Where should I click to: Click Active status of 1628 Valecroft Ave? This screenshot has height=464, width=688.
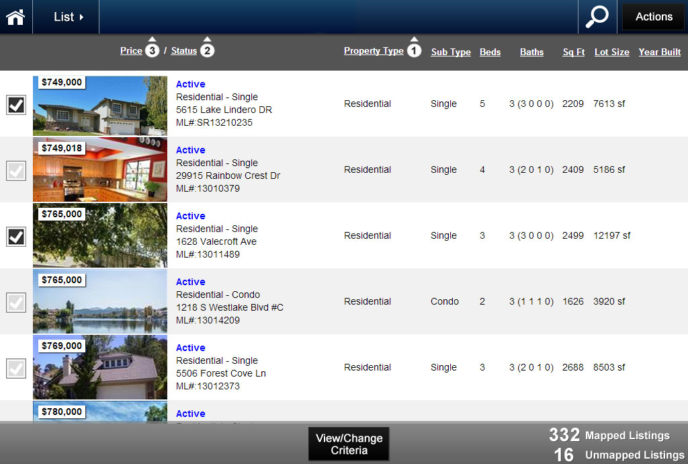(190, 216)
